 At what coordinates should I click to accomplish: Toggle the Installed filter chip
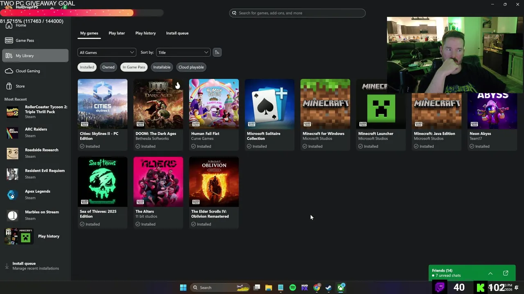(87, 67)
